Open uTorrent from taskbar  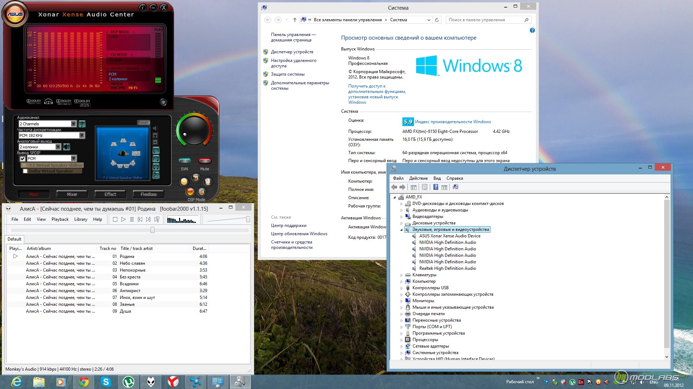[x=128, y=382]
